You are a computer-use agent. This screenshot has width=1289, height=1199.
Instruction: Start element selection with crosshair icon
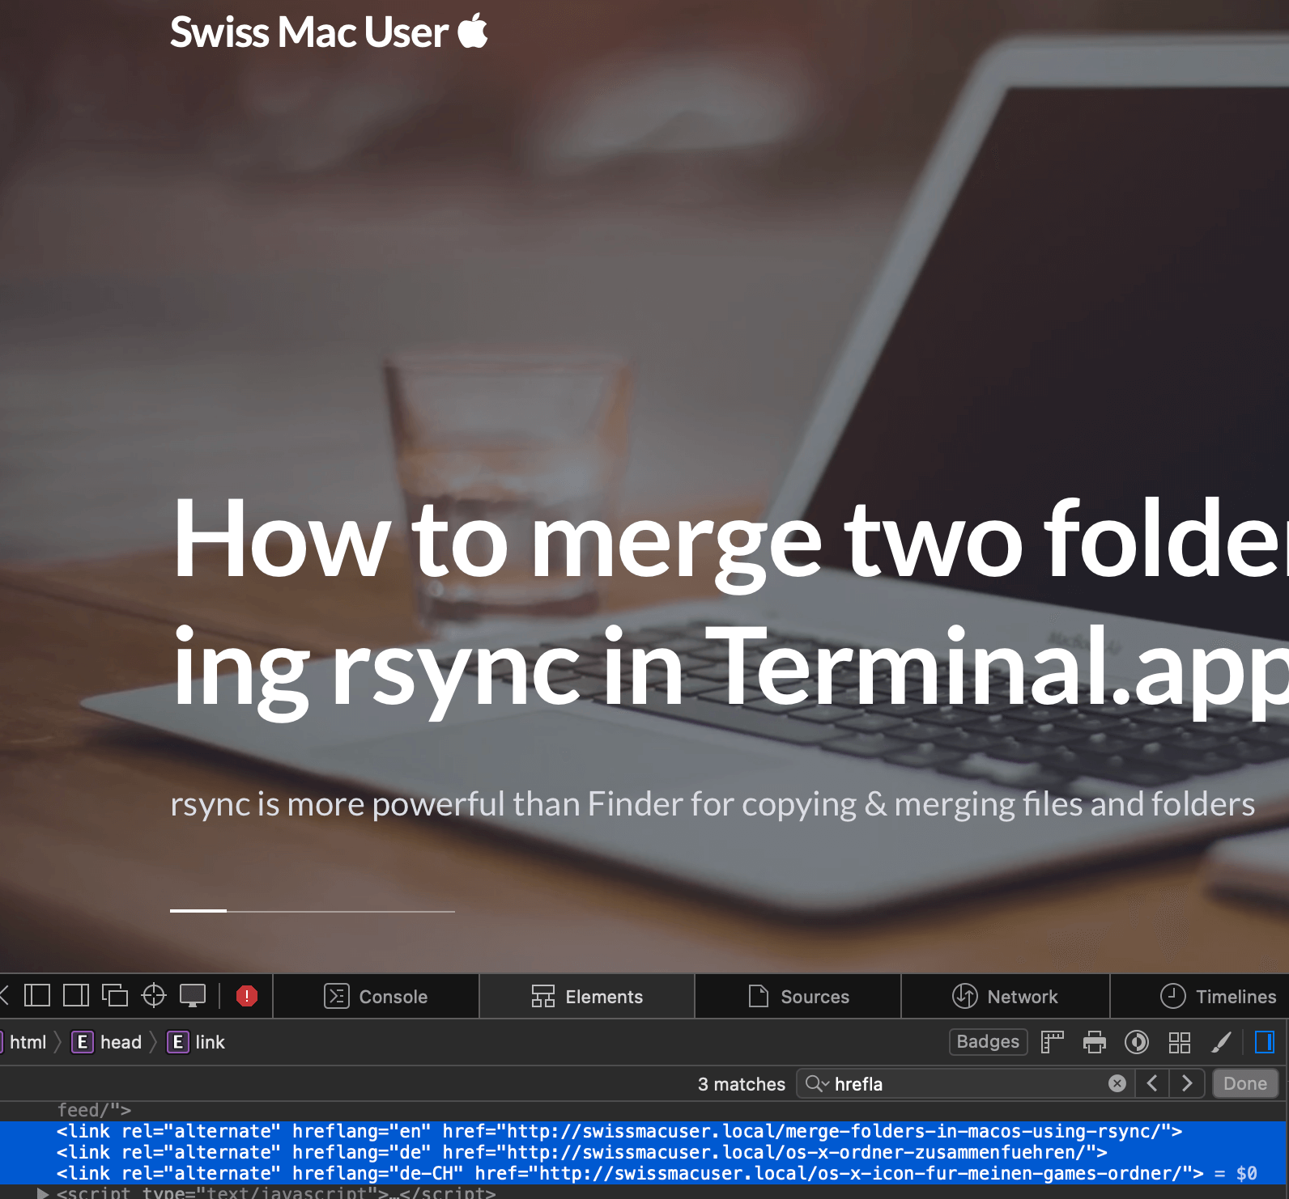pyautogui.click(x=154, y=995)
